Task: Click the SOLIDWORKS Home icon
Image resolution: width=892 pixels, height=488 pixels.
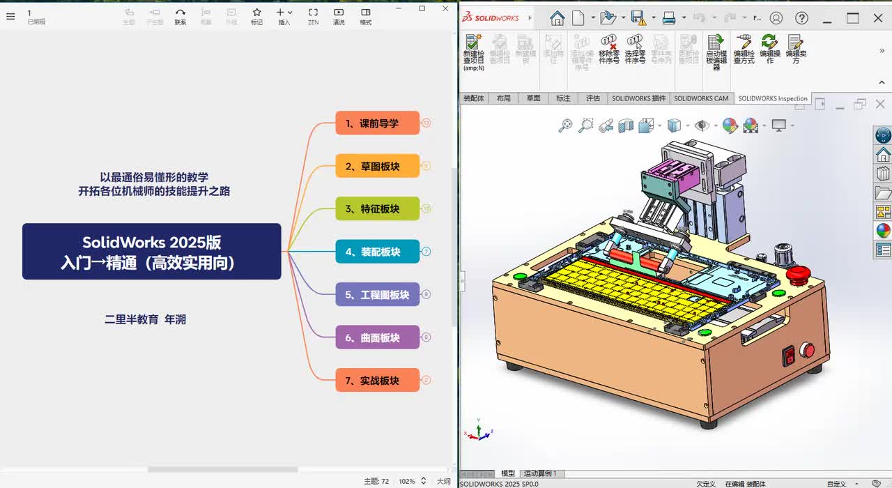Action: click(557, 18)
